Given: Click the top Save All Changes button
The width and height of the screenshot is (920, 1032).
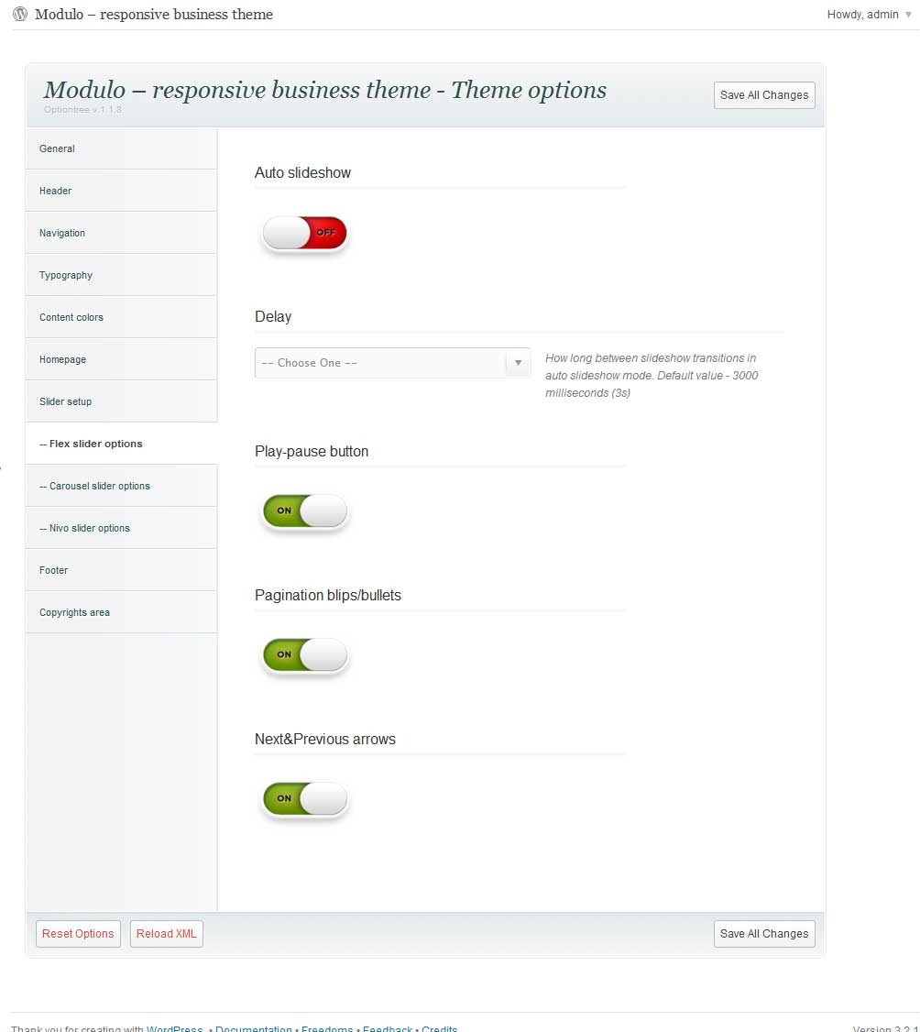Looking at the screenshot, I should click(x=764, y=95).
